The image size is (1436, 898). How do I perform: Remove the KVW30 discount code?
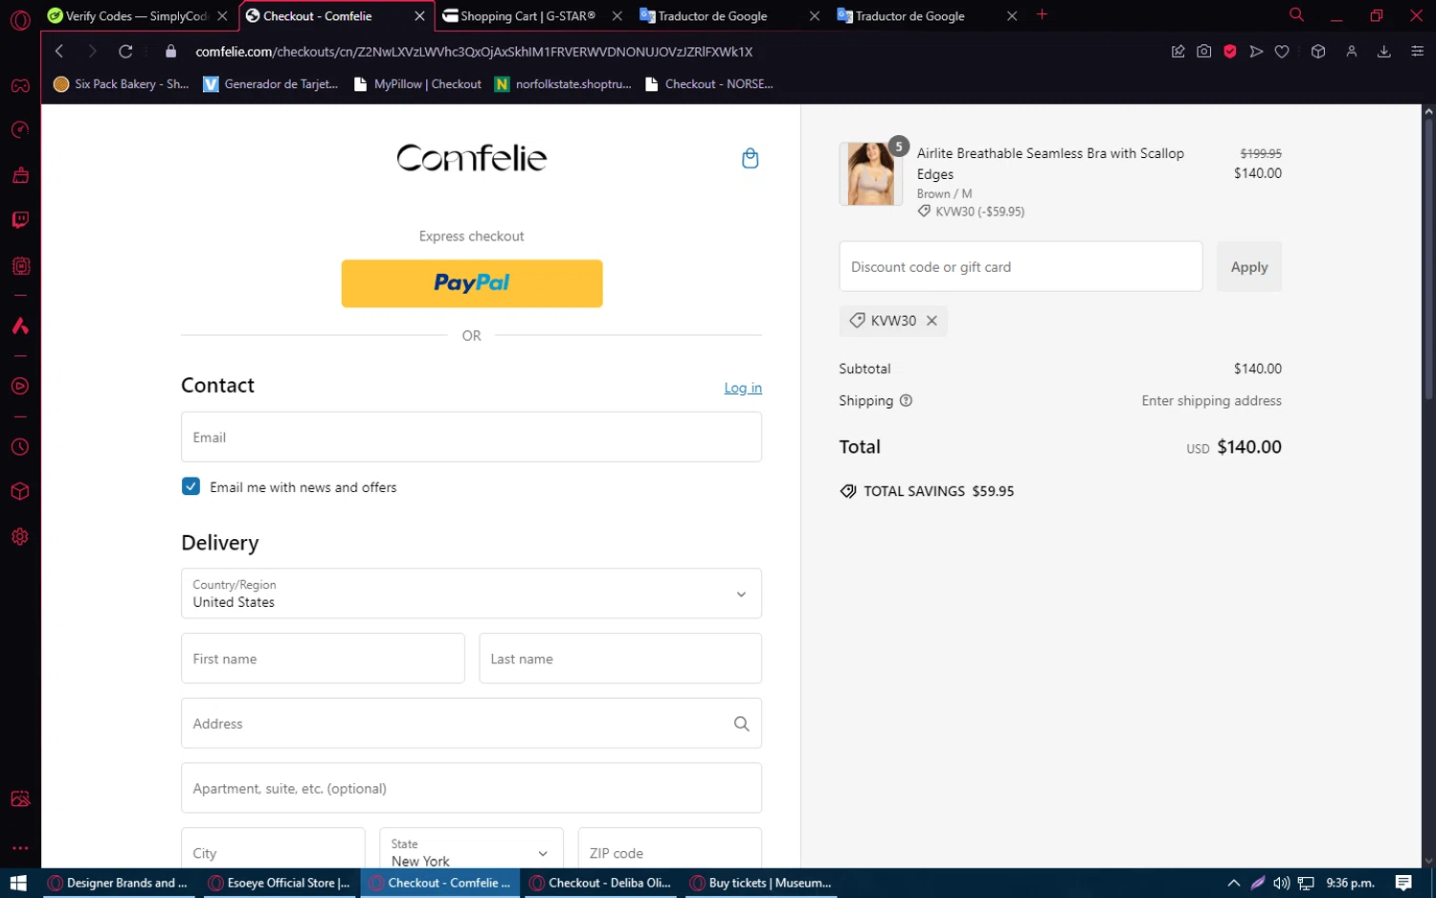[x=931, y=321]
